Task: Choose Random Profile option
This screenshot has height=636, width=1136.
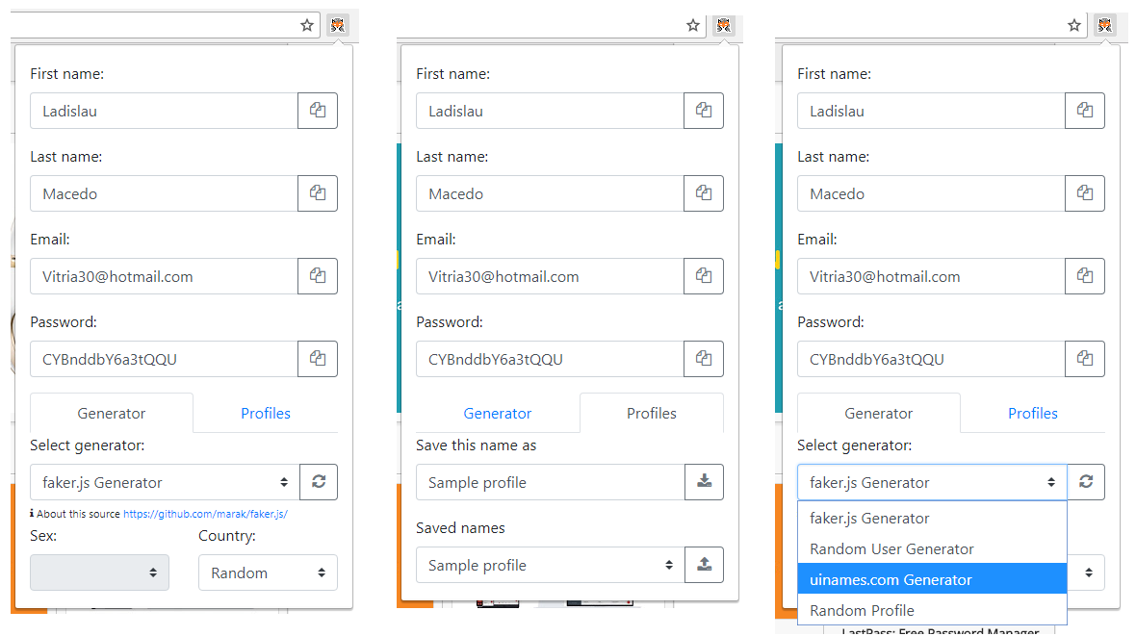Action: (x=933, y=610)
